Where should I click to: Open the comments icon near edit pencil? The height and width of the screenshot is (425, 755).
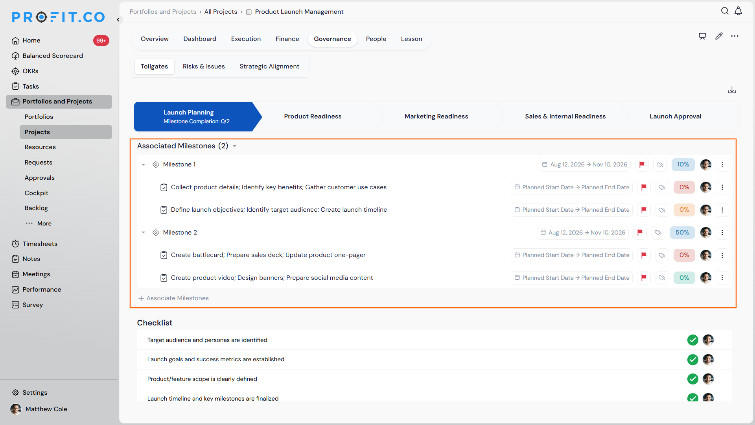[x=702, y=36]
